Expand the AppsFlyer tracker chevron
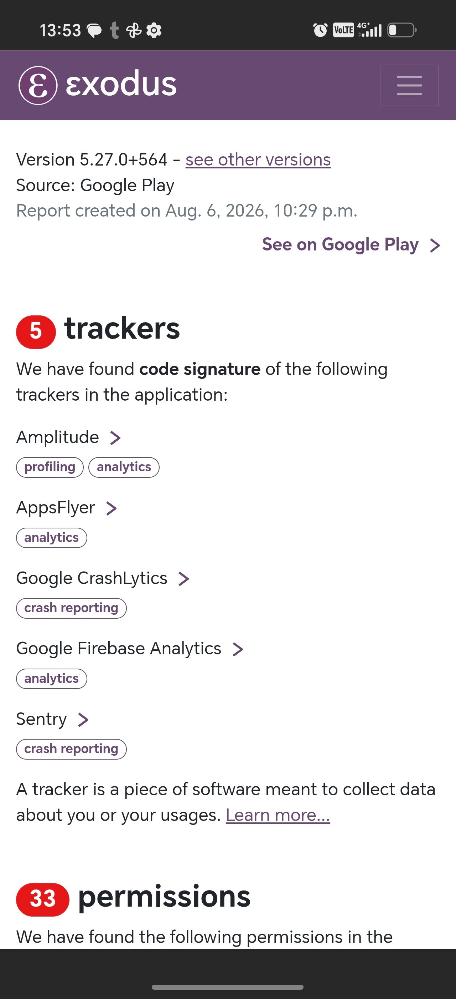This screenshot has width=456, height=999. point(112,508)
